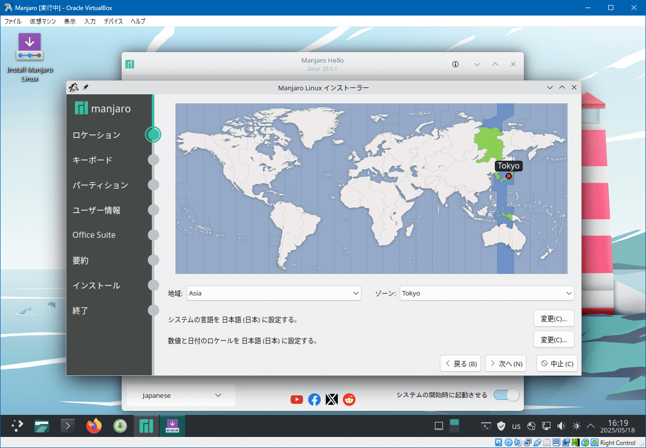Launch the terminal from the panel
The image size is (646, 448).
(68, 426)
